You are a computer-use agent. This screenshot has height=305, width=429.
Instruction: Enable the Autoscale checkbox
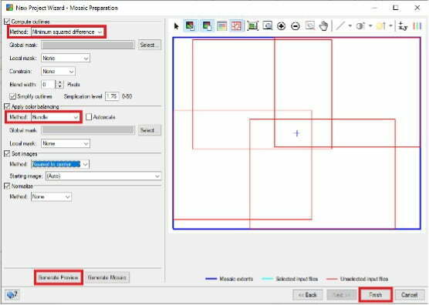(89, 117)
